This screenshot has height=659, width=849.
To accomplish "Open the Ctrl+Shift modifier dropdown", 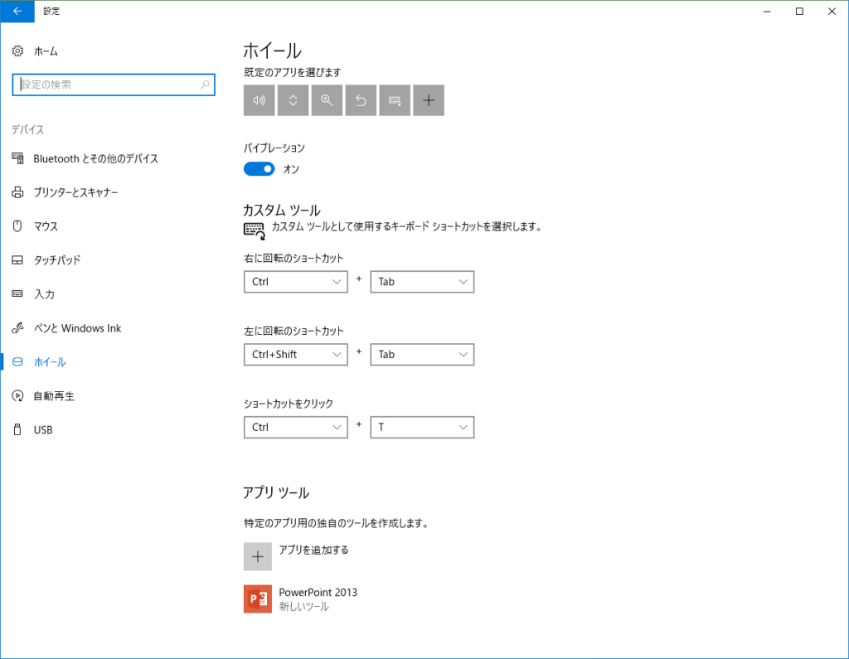I will 296,355.
